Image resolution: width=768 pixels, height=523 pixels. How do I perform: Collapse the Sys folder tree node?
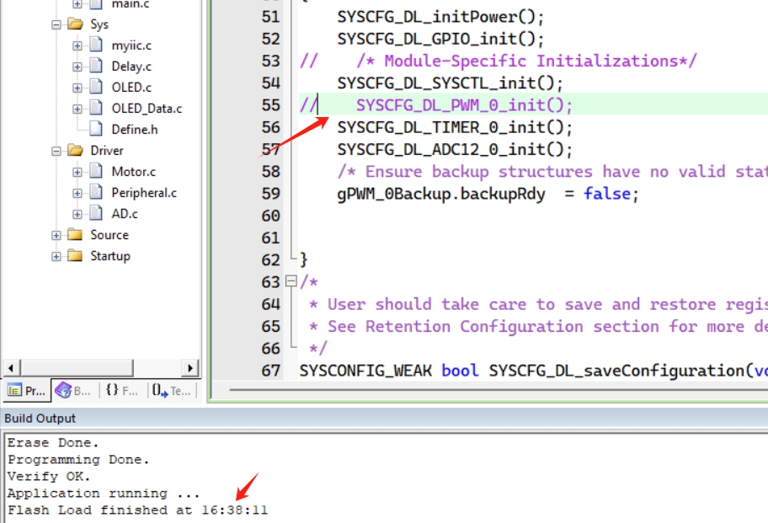[56, 24]
